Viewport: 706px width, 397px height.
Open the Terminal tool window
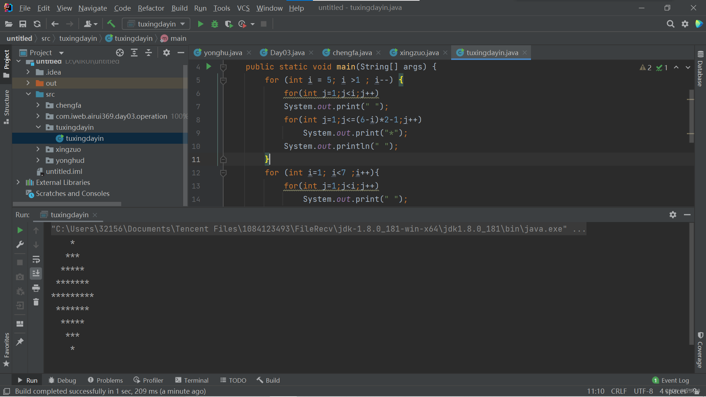[192, 380]
